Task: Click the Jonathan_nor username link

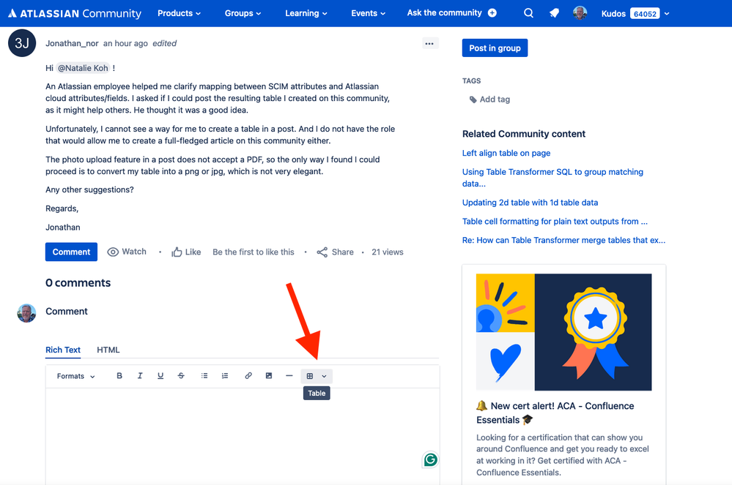Action: coord(72,43)
